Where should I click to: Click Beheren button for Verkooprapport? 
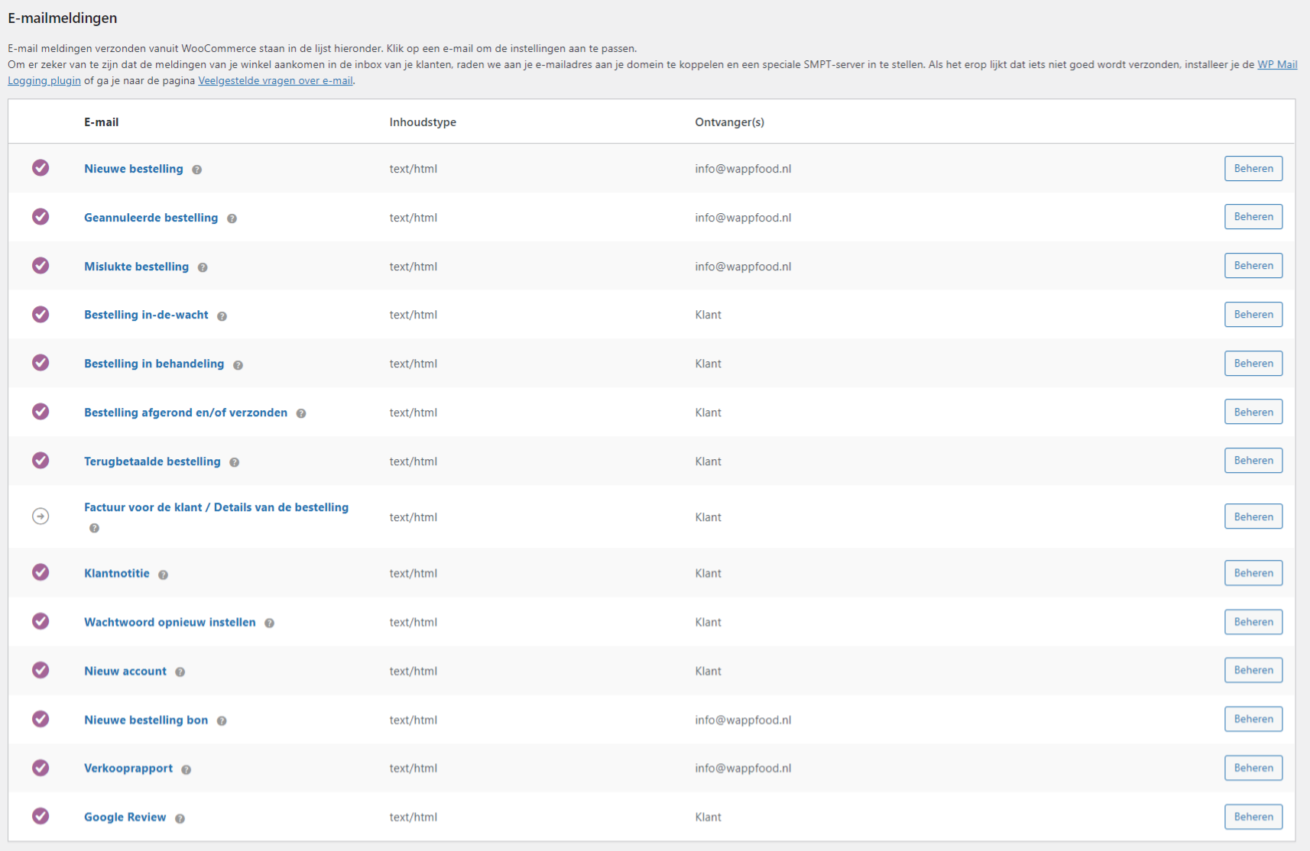[x=1253, y=768]
